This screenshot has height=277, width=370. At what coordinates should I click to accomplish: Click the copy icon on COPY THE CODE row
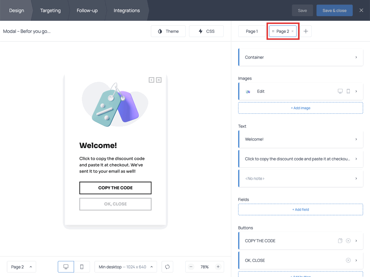pyautogui.click(x=340, y=240)
